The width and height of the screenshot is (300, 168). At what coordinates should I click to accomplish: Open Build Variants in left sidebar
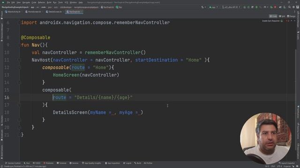pos(2,152)
